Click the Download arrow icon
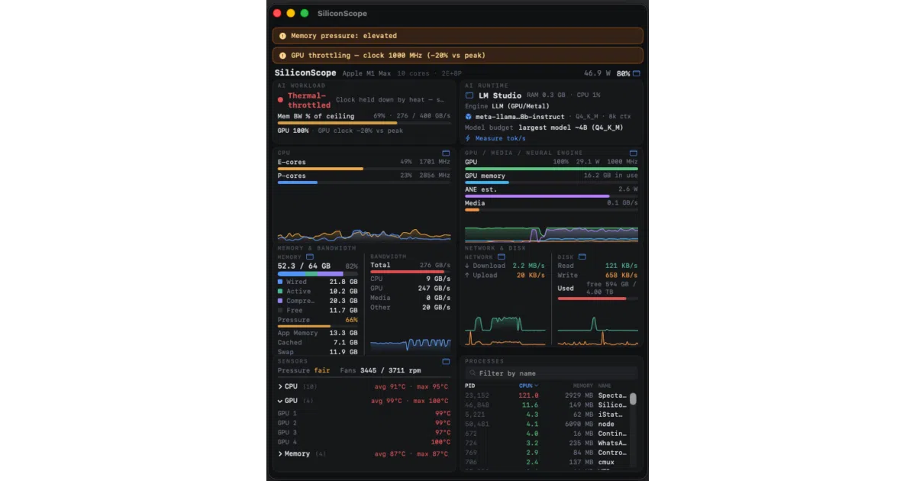 (467, 266)
